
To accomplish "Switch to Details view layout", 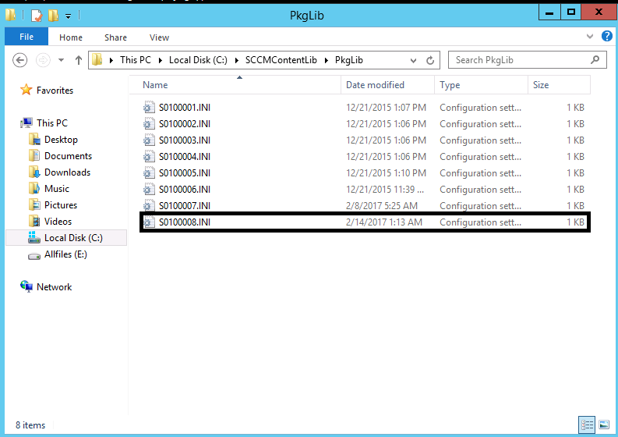I will coord(588,425).
